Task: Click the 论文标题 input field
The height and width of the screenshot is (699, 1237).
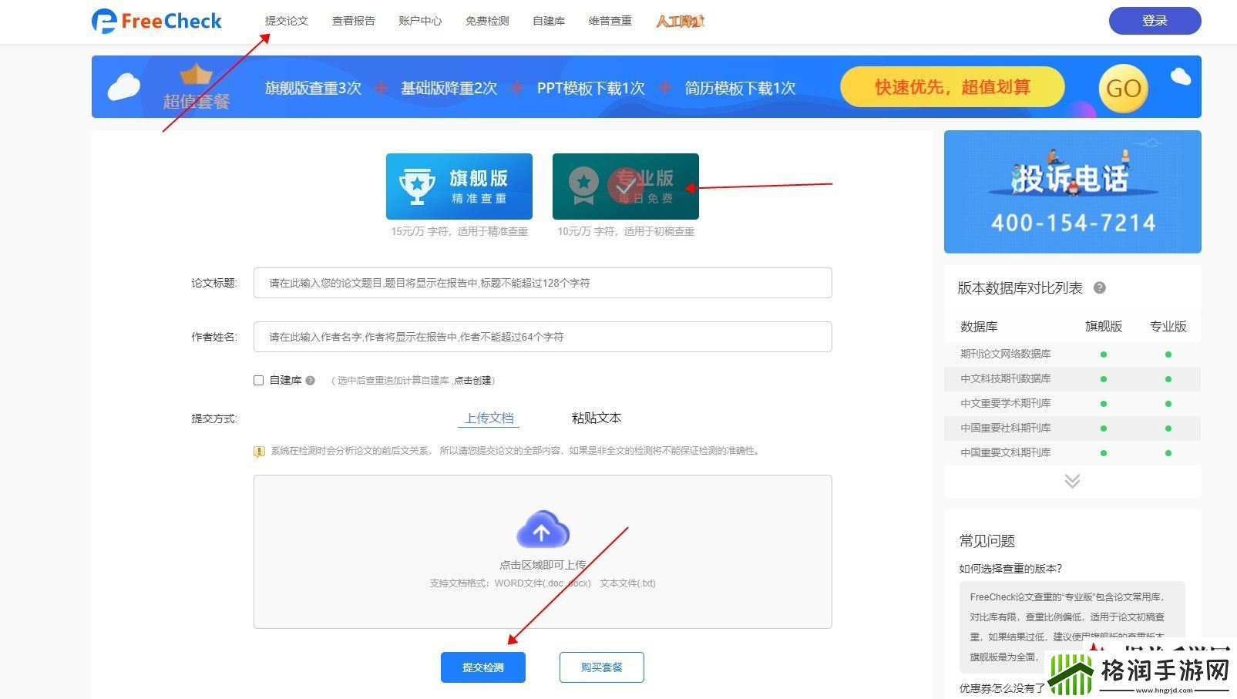Action: pyautogui.click(x=542, y=283)
